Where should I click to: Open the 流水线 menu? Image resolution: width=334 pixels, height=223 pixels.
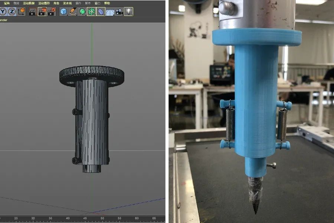[67, 3]
